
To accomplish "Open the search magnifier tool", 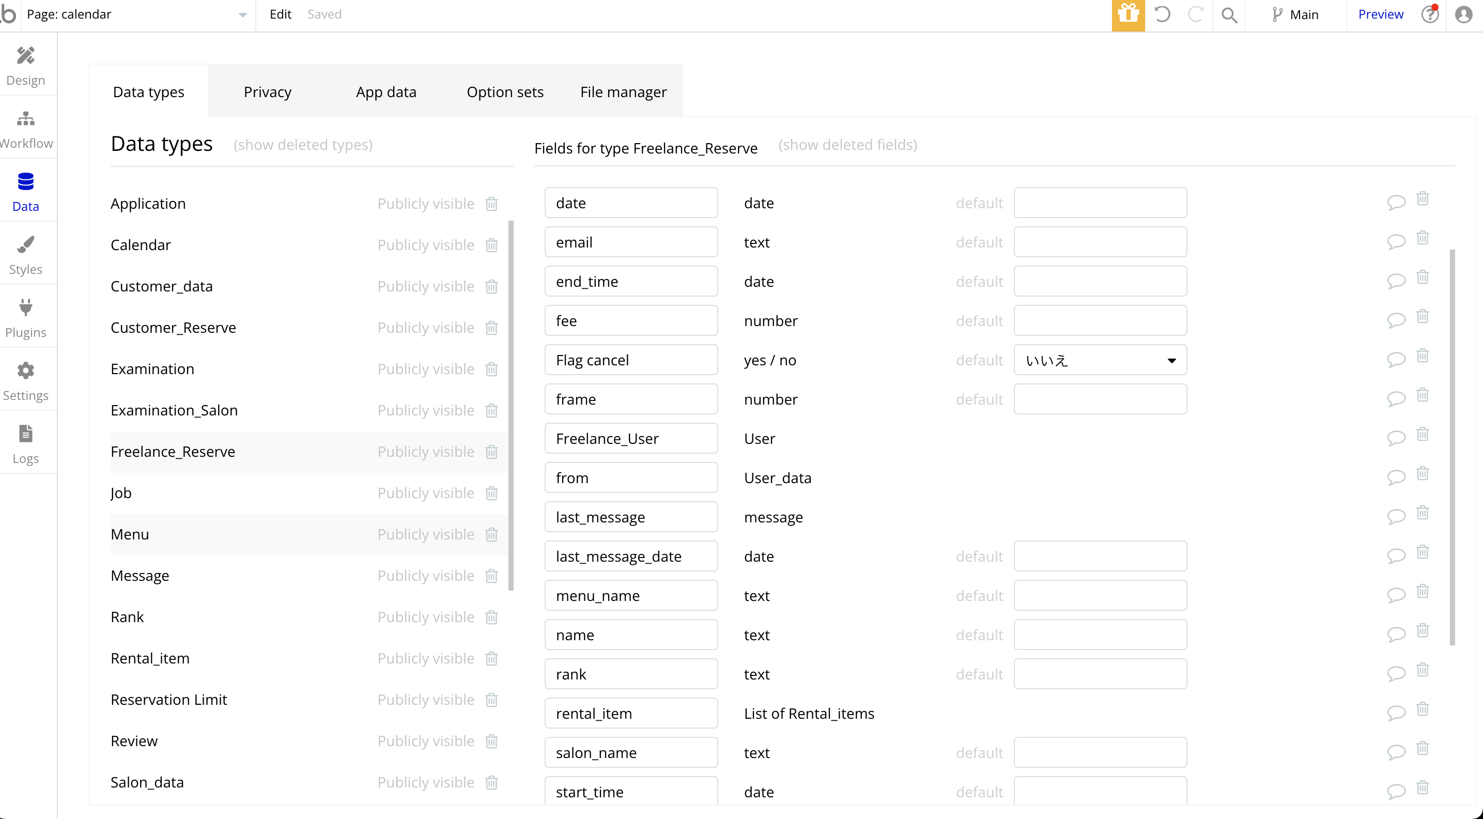I will [1229, 15].
